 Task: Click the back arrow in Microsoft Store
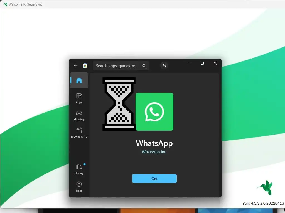tap(76, 65)
